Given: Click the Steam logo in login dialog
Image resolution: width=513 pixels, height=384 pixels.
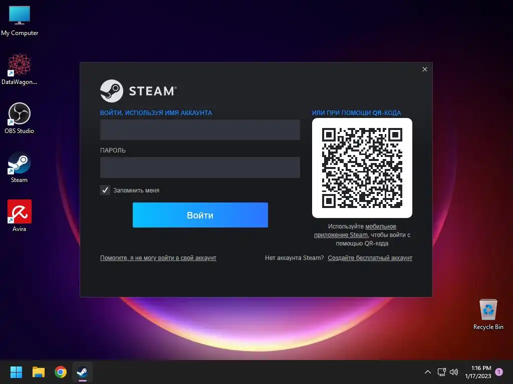Looking at the screenshot, I should (138, 91).
